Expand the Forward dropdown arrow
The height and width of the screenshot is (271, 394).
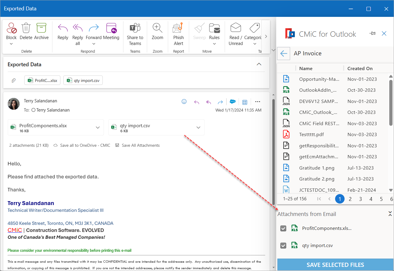tap(94, 44)
